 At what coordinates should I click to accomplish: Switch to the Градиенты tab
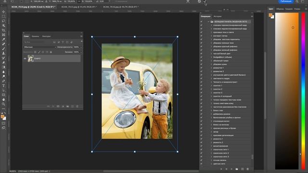pos(289,9)
